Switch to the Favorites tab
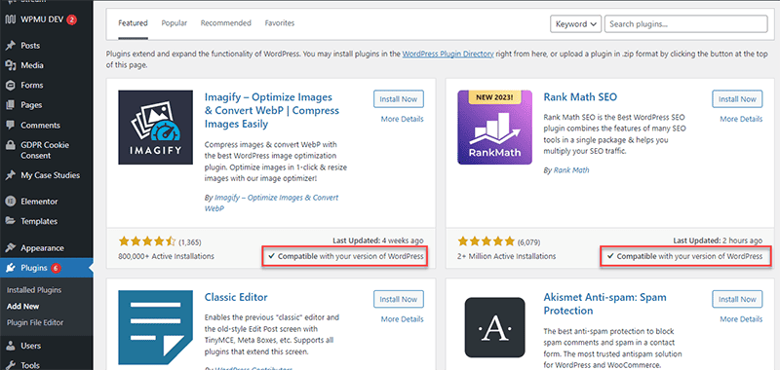The height and width of the screenshot is (370, 780). click(x=280, y=23)
